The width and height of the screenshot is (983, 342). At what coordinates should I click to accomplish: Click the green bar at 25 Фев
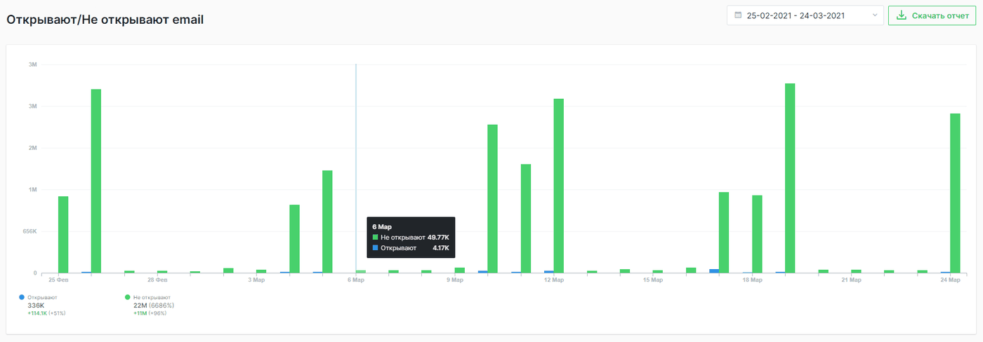tap(63, 235)
